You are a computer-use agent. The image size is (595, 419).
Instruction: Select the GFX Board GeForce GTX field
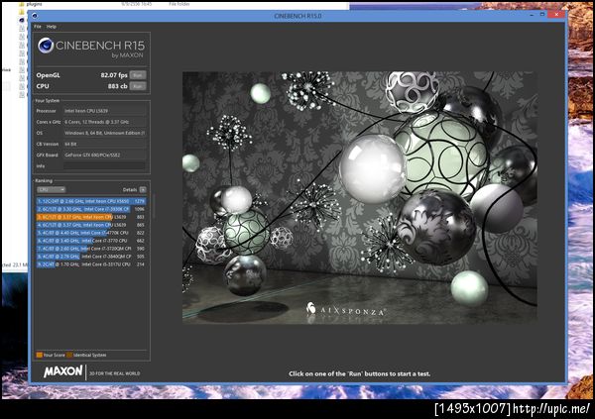tap(104, 156)
